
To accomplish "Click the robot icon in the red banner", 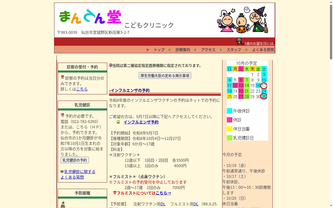I will point(239,41).
